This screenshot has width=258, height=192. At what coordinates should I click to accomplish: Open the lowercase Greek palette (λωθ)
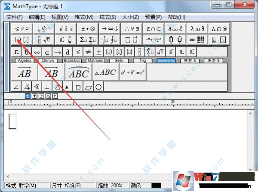coord(197,29)
